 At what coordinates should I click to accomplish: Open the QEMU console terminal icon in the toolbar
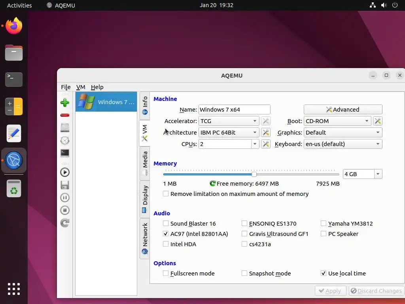65,153
